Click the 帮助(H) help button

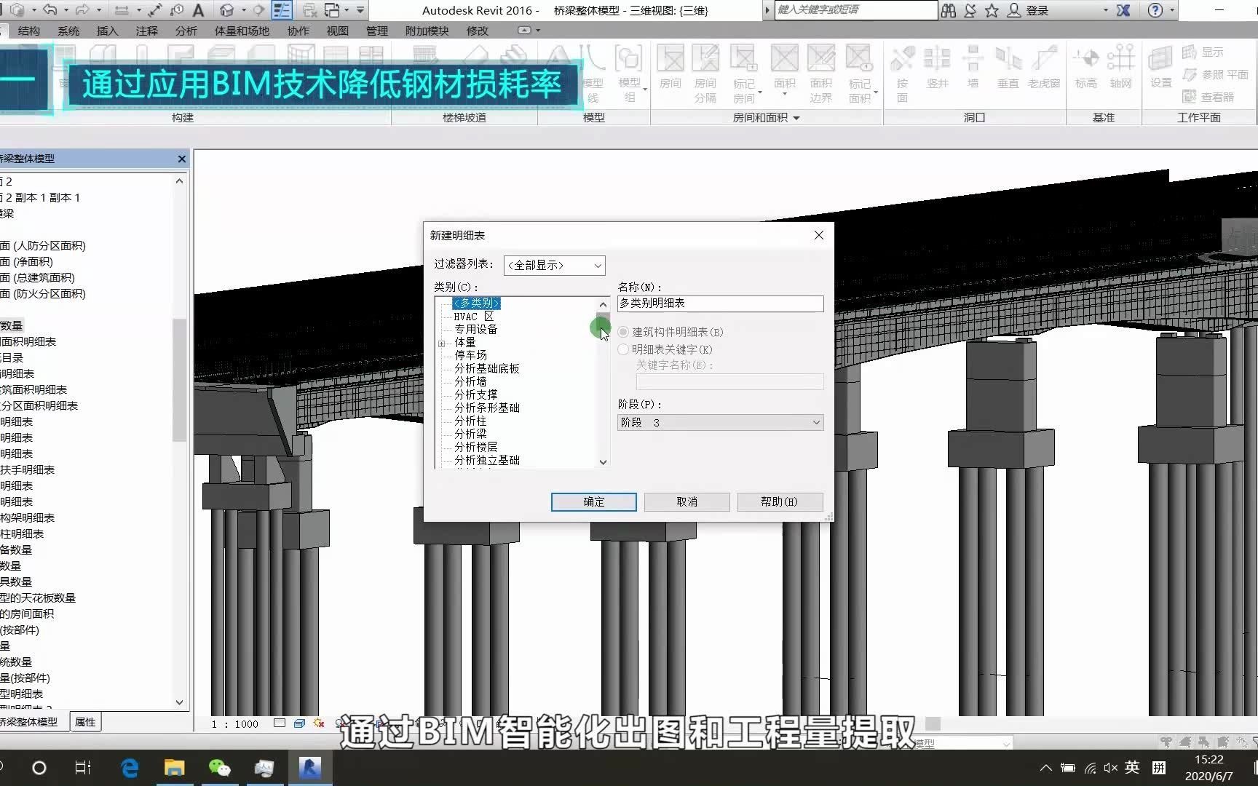778,501
